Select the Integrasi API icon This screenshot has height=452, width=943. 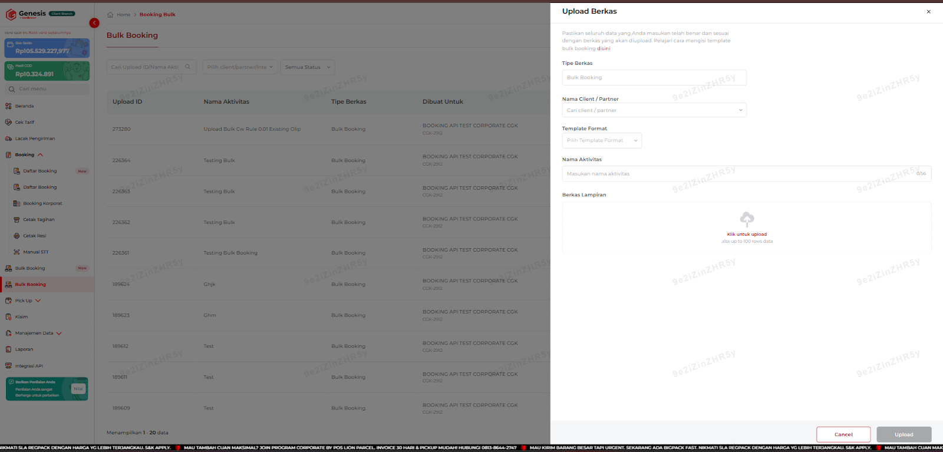click(8, 366)
